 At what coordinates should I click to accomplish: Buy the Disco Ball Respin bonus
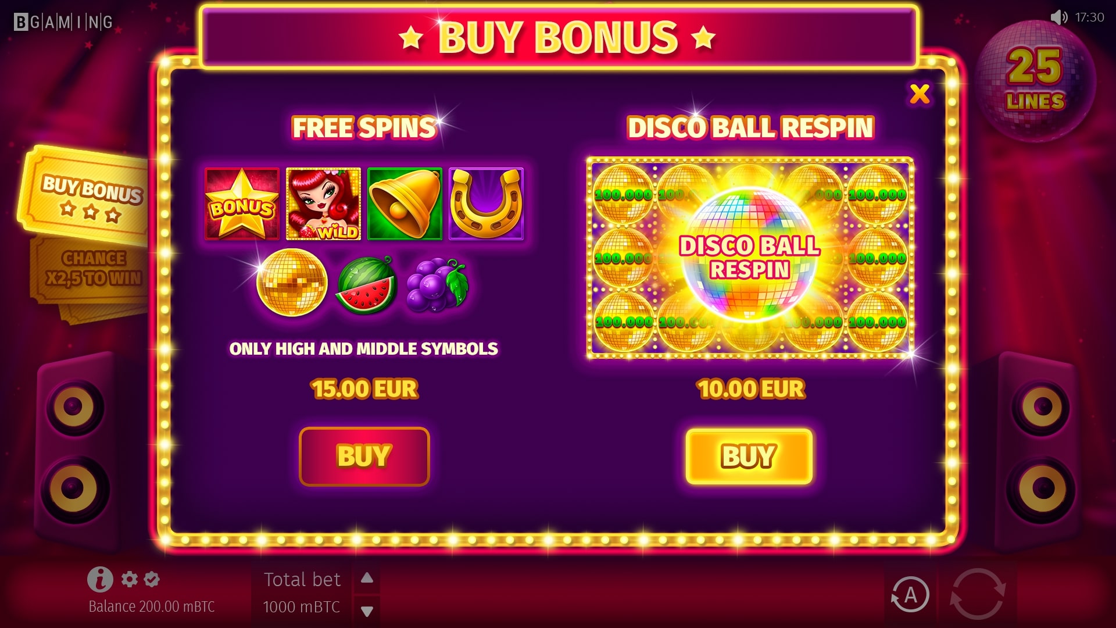749,456
